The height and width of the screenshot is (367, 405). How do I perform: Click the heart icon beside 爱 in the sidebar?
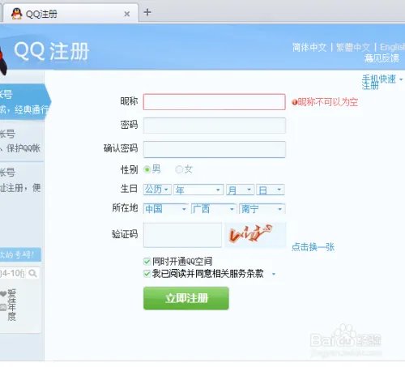pyautogui.click(x=3, y=294)
